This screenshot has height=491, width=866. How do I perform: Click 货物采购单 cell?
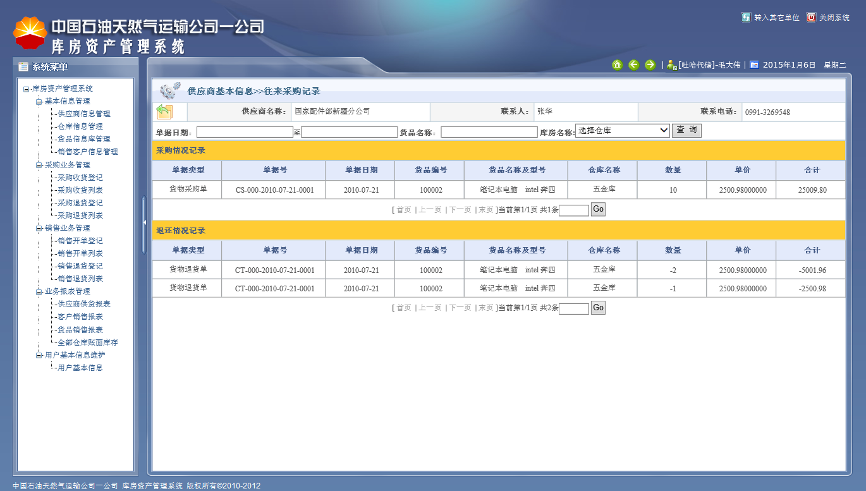(x=188, y=189)
